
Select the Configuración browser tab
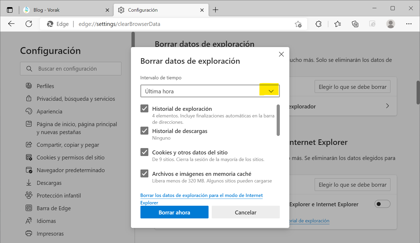(x=161, y=10)
